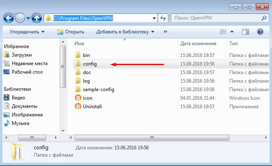Click the large config folder details thumbnail

[17, 151]
